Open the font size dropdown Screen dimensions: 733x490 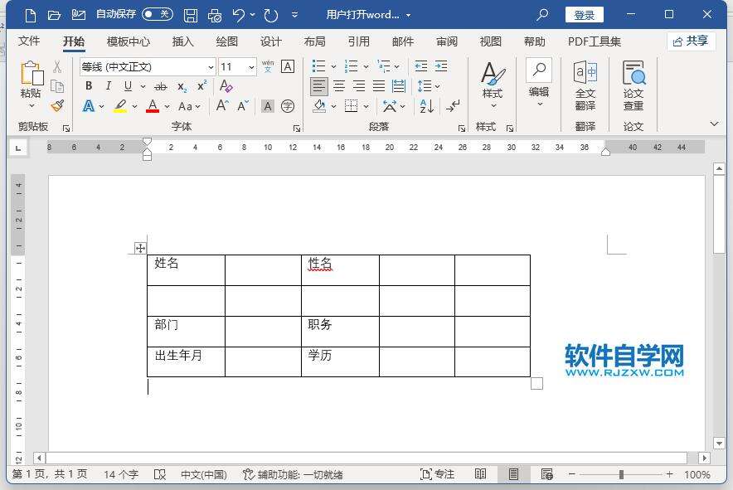[251, 67]
